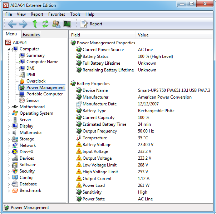Click the DirectX icon in tree
This screenshot has height=214, width=216.
(15, 152)
